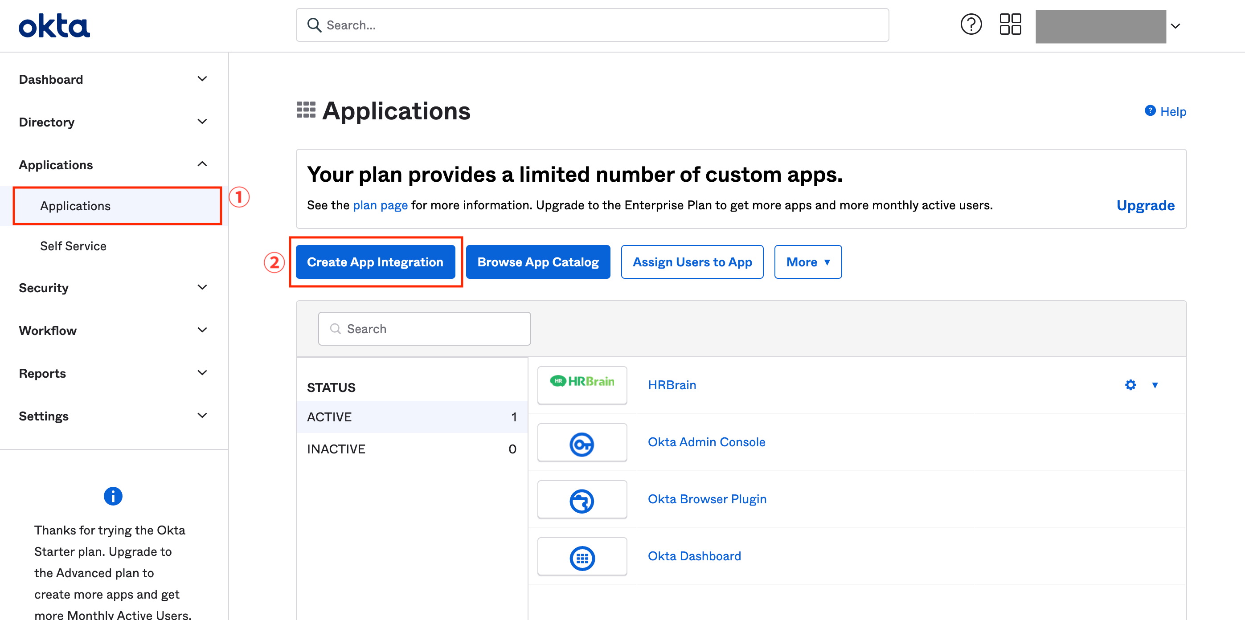This screenshot has width=1245, height=620.
Task: Open HRBrain row dropdown arrow
Action: click(1155, 385)
